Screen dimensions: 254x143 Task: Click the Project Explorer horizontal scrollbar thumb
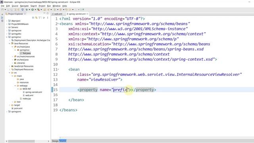click(21, 141)
